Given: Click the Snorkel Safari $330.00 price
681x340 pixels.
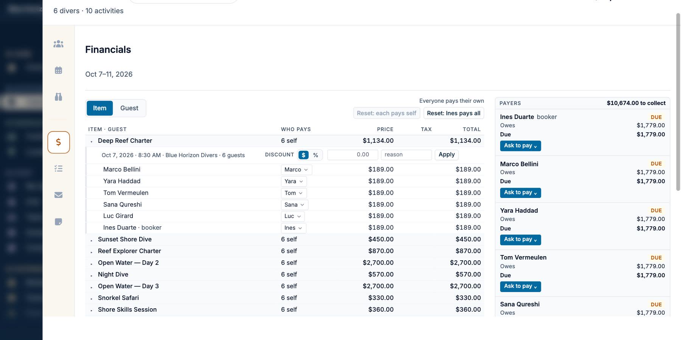Looking at the screenshot, I should [381, 298].
